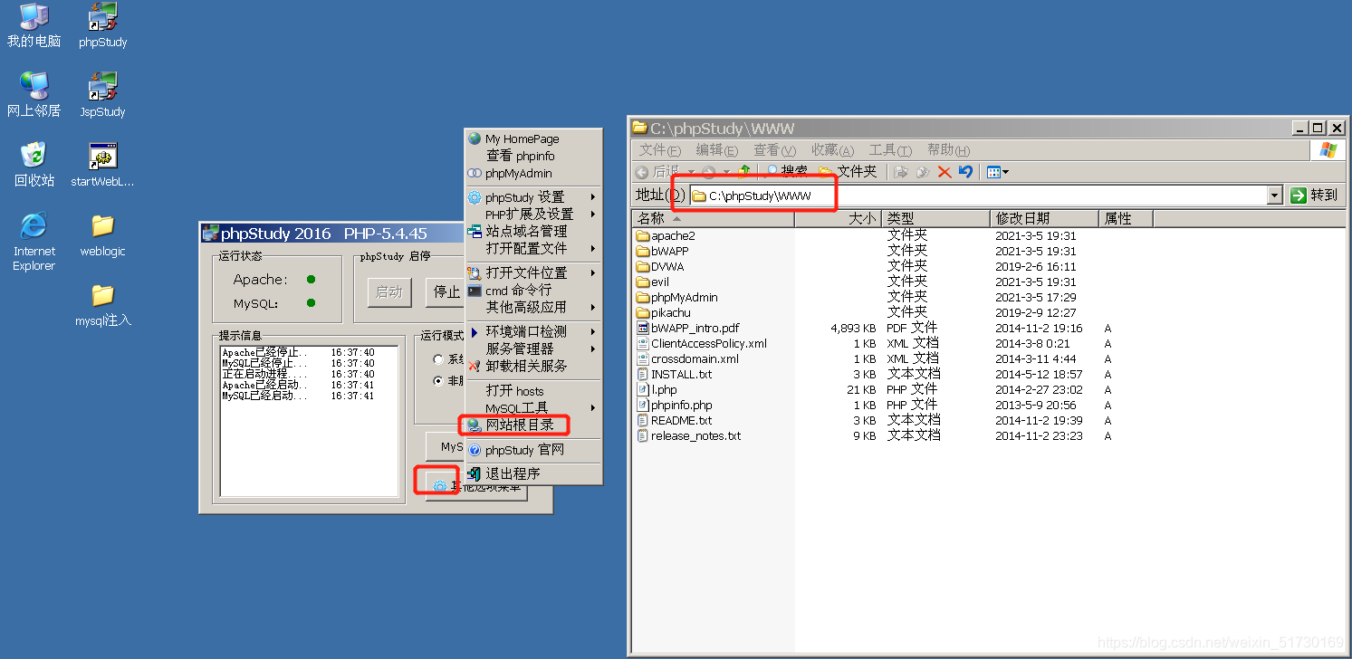The image size is (1352, 659).
Task: Open the 搜索 search pane in Explorer
Action: pyautogui.click(x=787, y=171)
